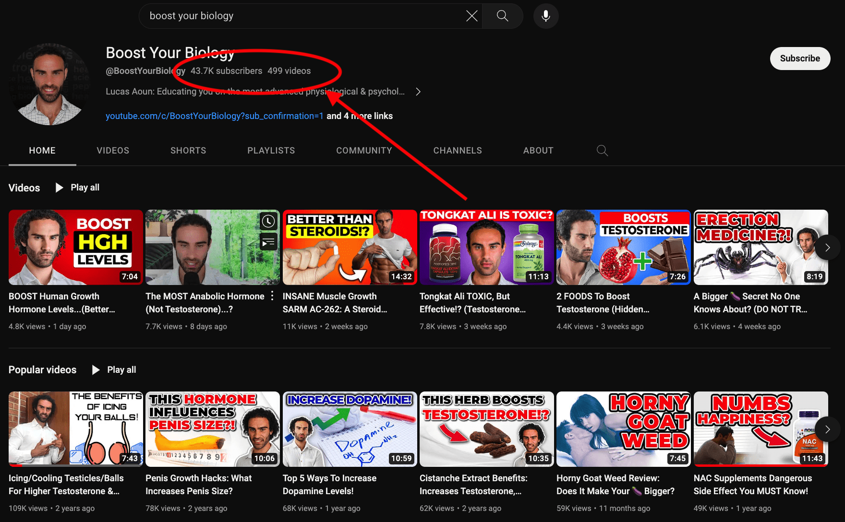Show next videos in Popular videos row
Image resolution: width=845 pixels, height=522 pixels.
[x=827, y=429]
